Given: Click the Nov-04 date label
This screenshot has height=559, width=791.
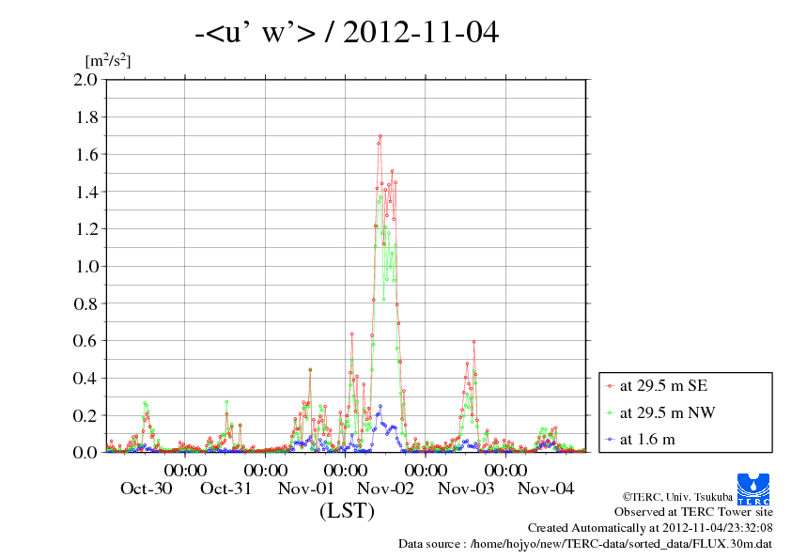Looking at the screenshot, I should coord(546,489).
